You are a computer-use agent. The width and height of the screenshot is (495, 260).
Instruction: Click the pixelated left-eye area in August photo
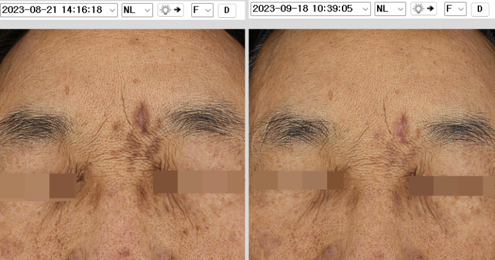pos(38,186)
